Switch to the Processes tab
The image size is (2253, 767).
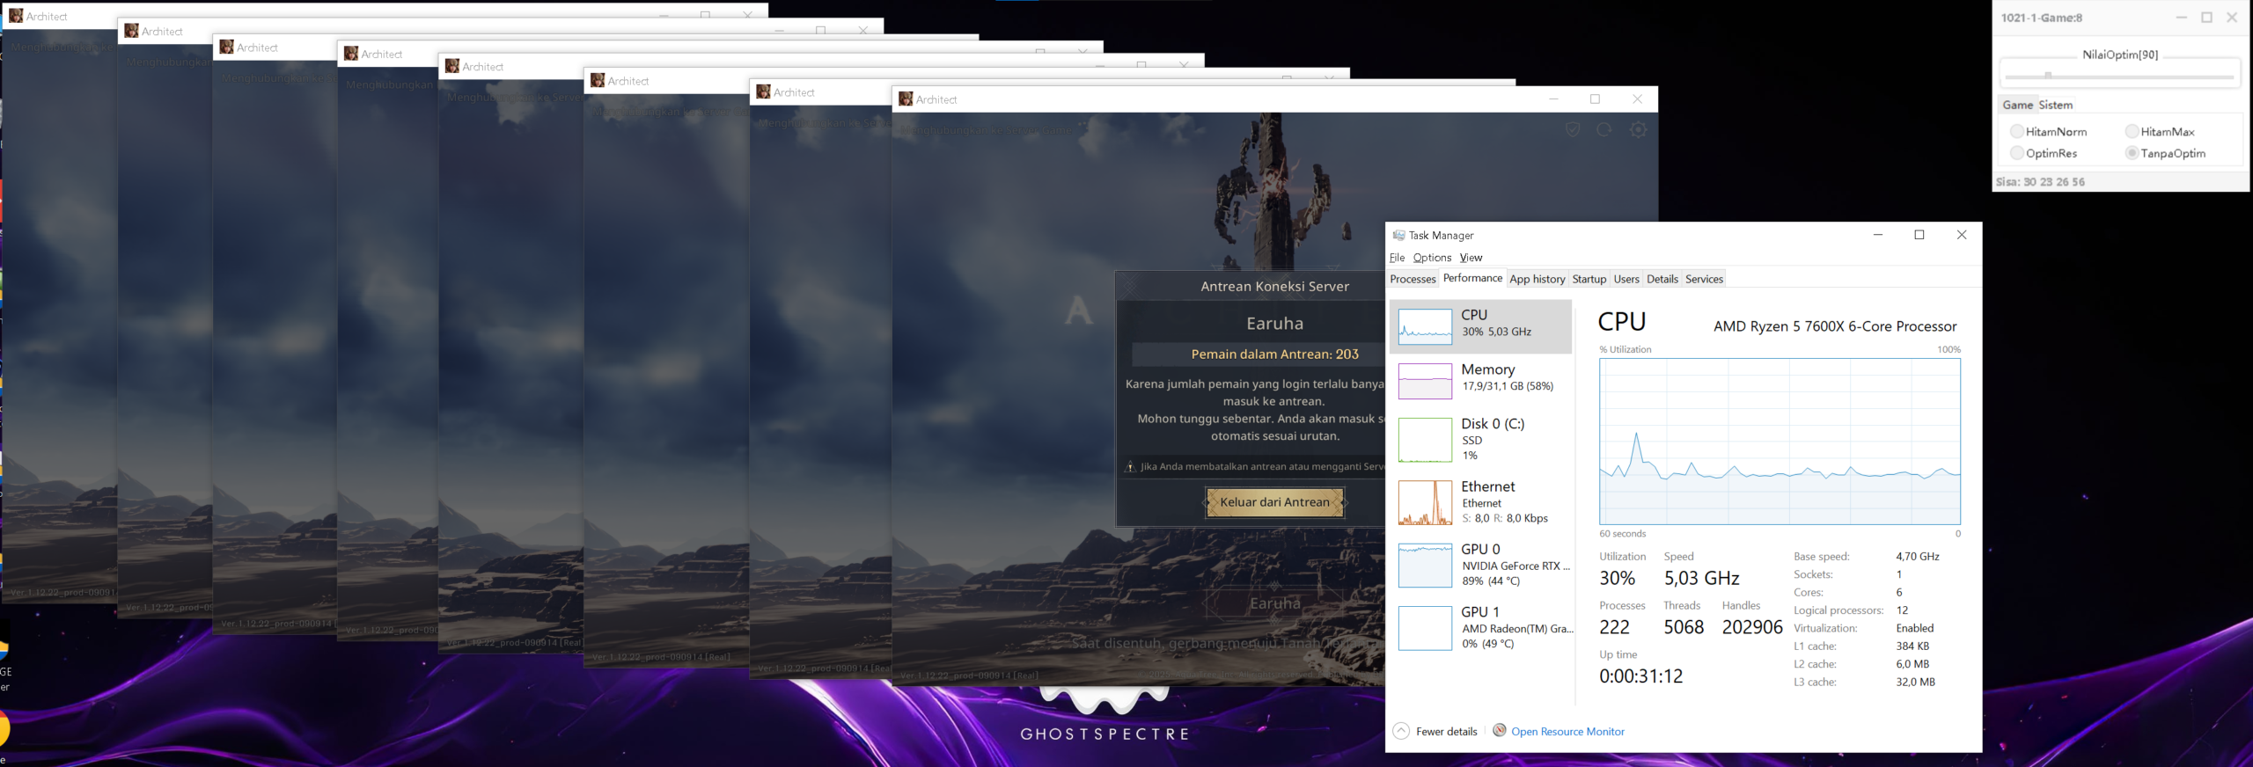pyautogui.click(x=1413, y=279)
